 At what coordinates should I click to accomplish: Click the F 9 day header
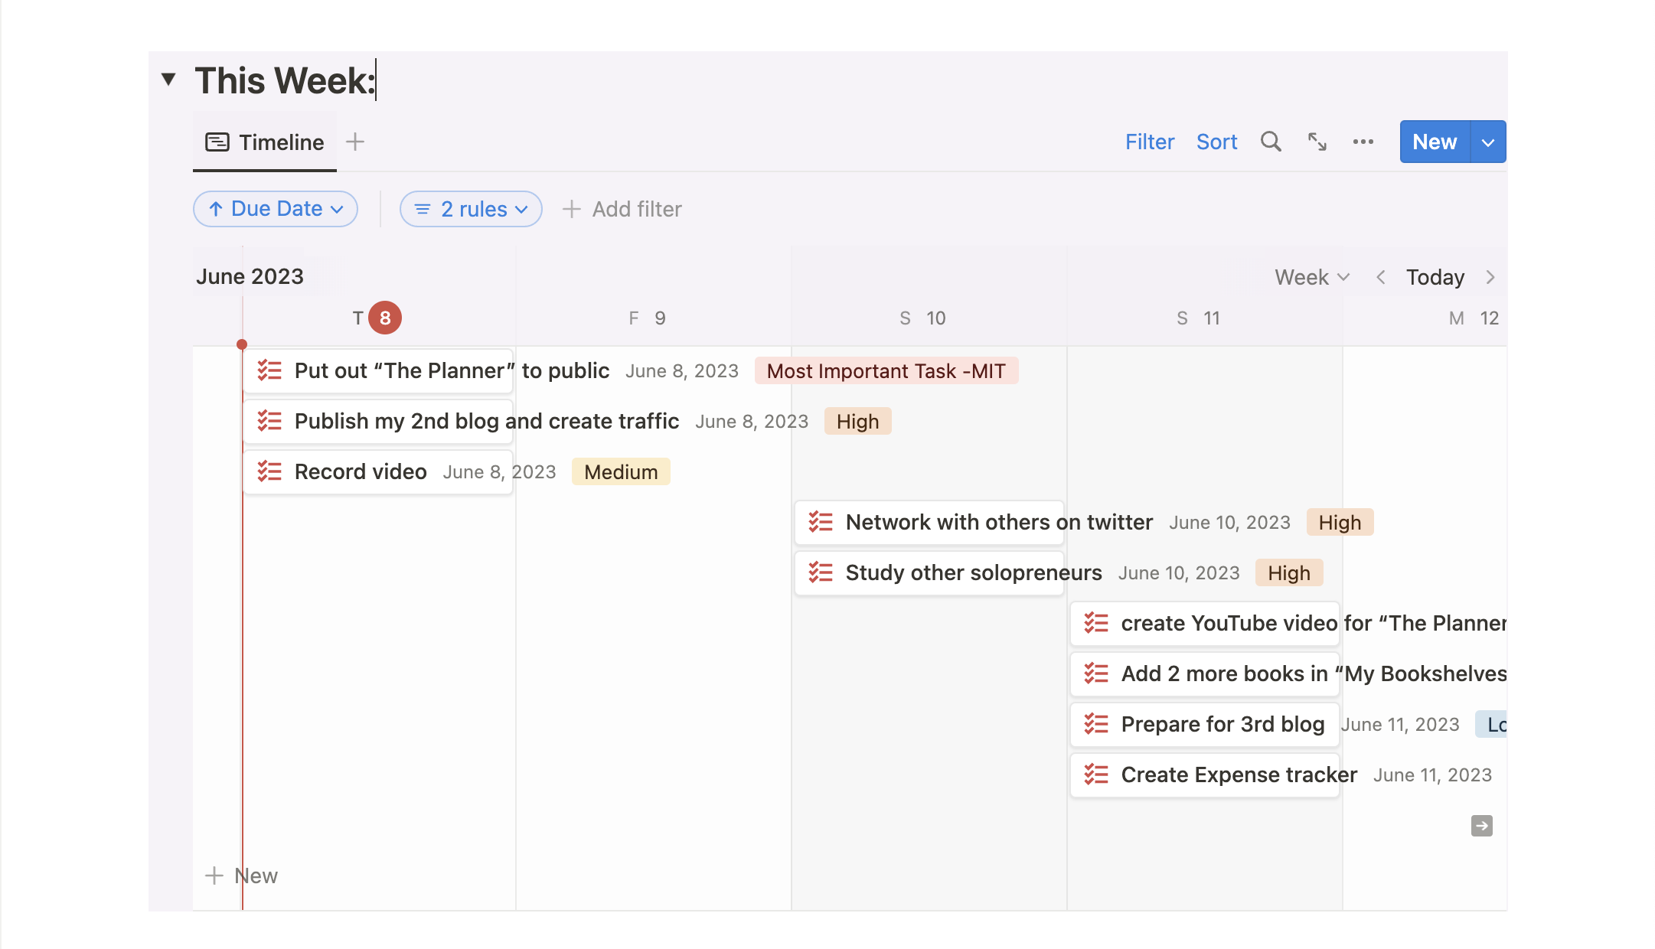(x=647, y=318)
